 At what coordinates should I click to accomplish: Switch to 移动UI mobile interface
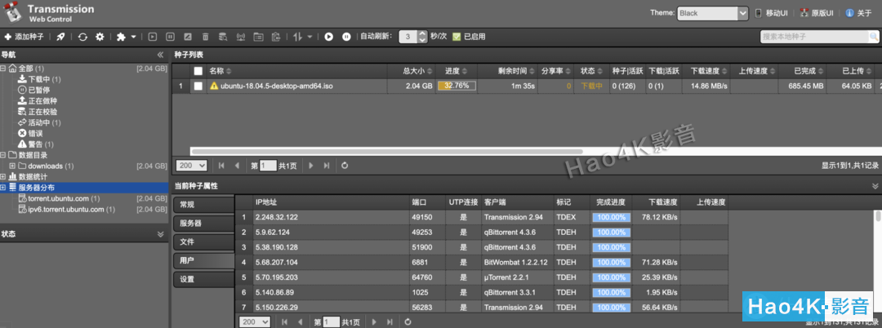[771, 13]
